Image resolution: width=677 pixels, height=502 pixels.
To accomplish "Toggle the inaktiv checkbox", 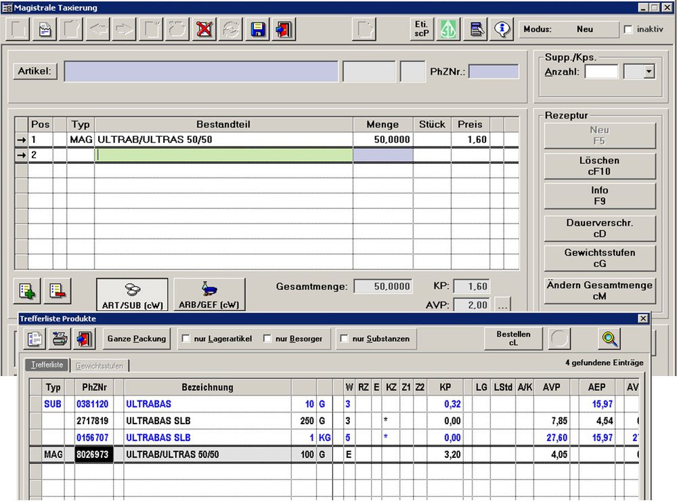I will click(628, 30).
